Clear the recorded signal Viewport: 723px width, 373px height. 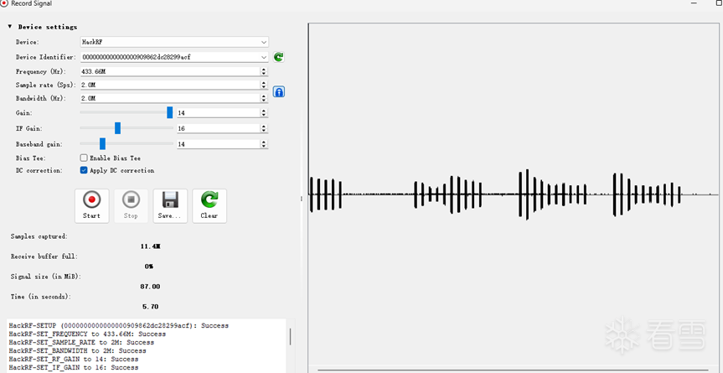[x=209, y=205]
